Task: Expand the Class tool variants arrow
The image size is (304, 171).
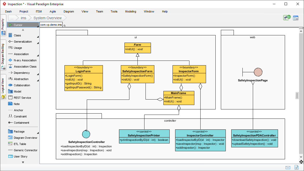Action: [38, 37]
